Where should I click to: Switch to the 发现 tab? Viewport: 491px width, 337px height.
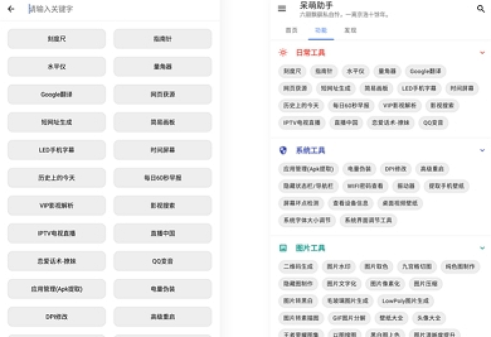[x=350, y=30]
